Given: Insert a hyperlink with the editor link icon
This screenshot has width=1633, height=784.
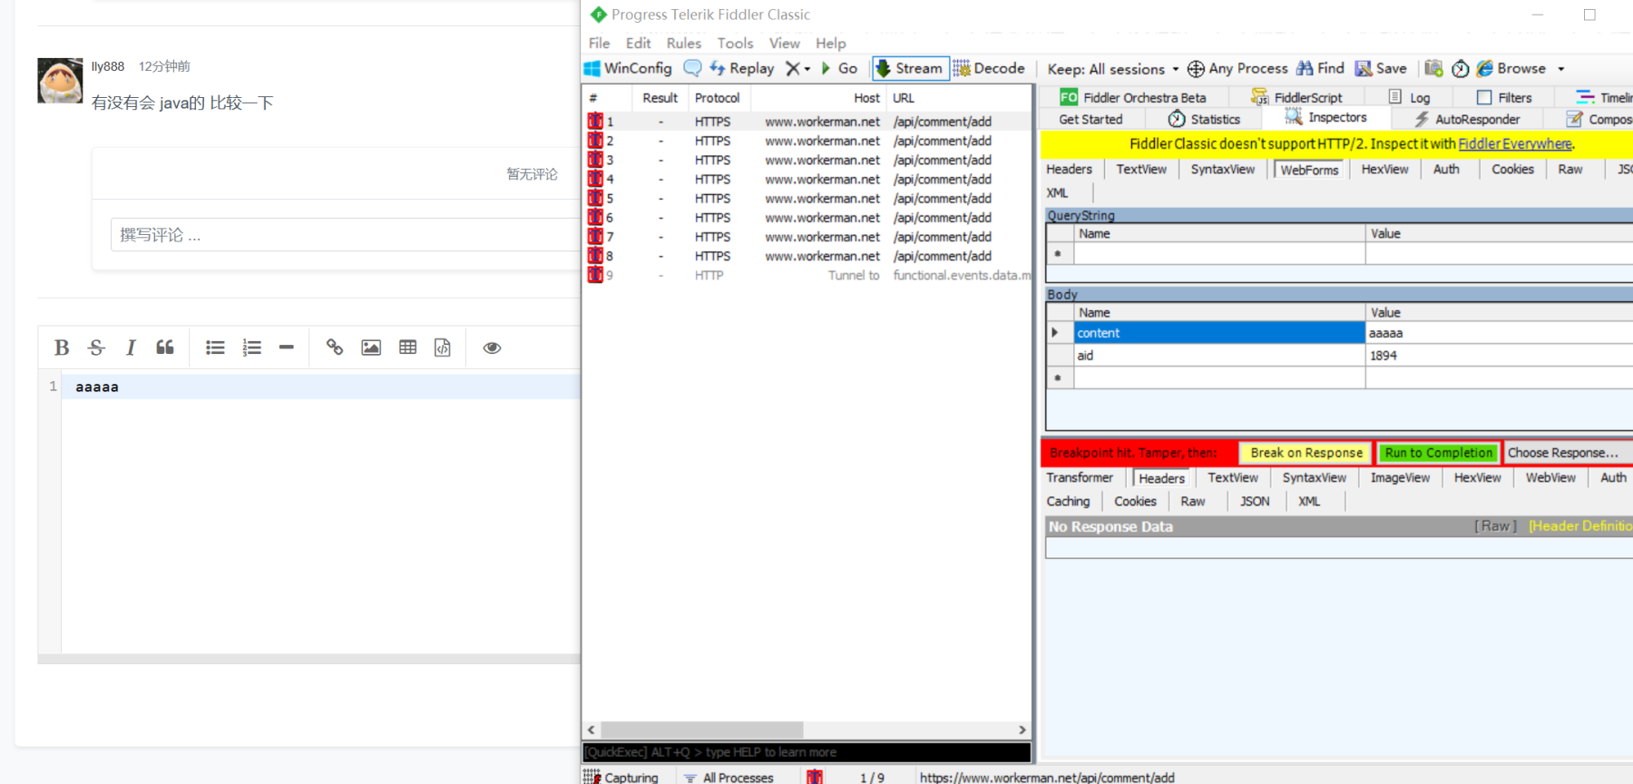Looking at the screenshot, I should (335, 348).
